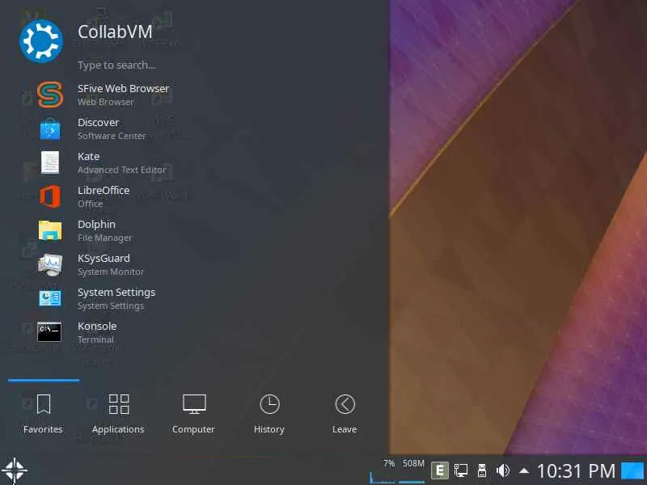
Task: Open Dolphin file manager icon
Action: click(50, 230)
